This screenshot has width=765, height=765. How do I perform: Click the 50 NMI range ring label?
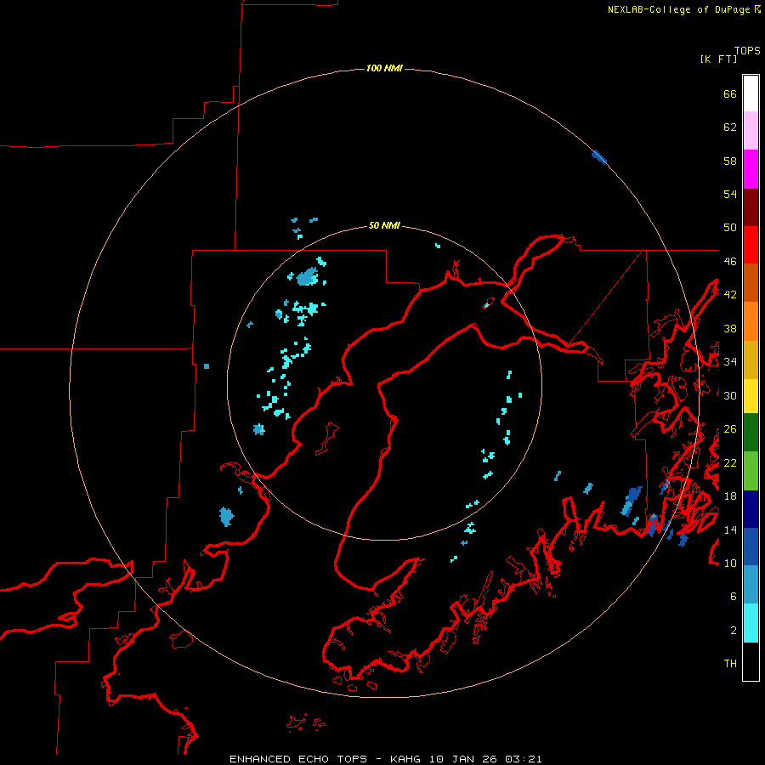pos(384,225)
